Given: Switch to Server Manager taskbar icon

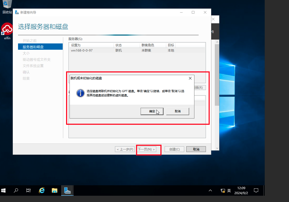Looking at the screenshot, I should tap(67, 190).
